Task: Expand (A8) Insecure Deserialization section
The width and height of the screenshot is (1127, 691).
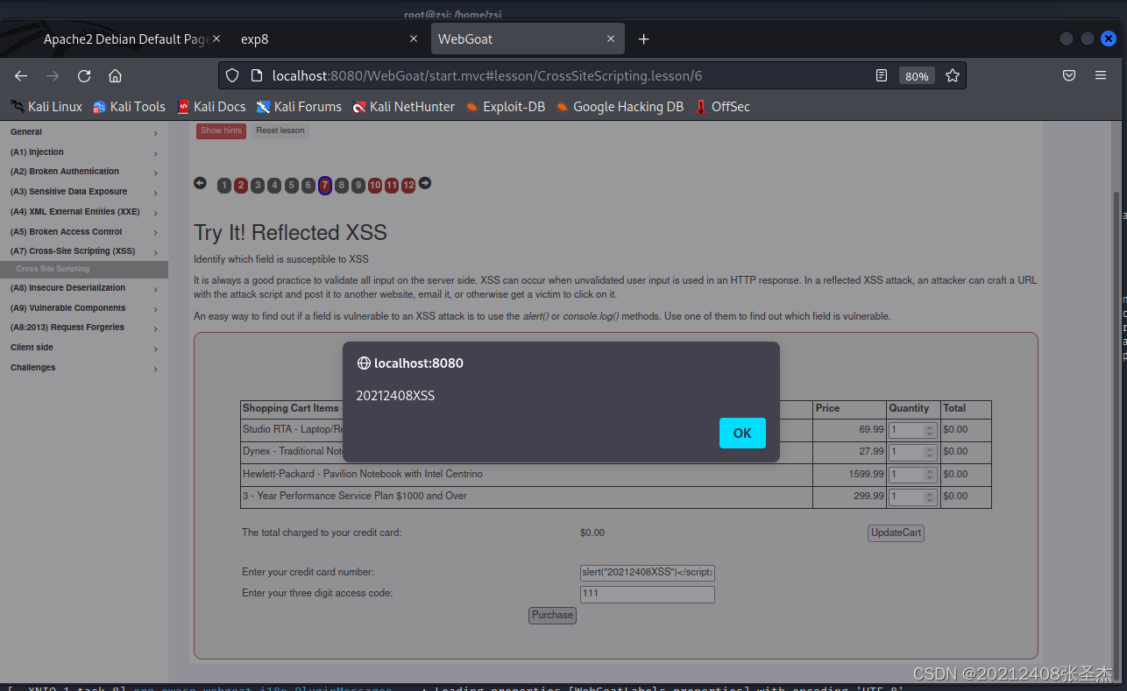Action: click(84, 288)
